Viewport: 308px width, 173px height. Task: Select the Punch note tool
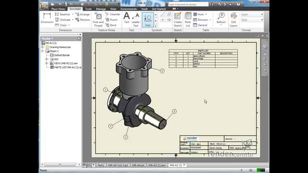pos(112,20)
